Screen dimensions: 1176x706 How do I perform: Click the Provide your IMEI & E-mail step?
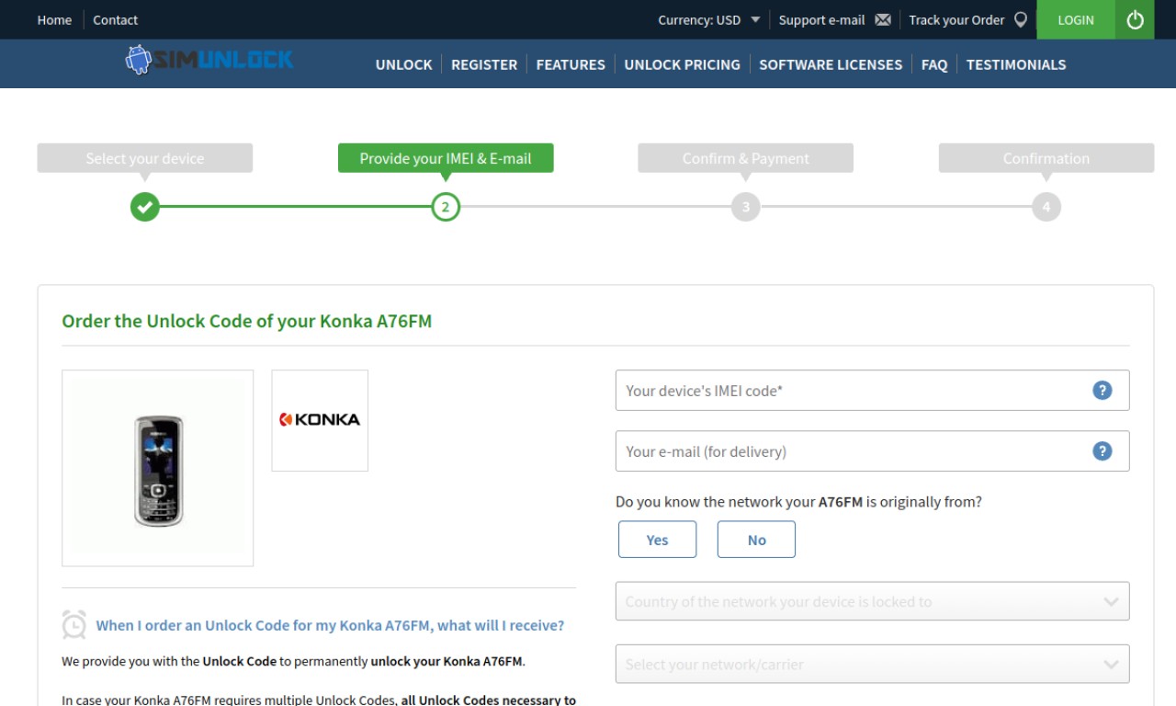446,158
